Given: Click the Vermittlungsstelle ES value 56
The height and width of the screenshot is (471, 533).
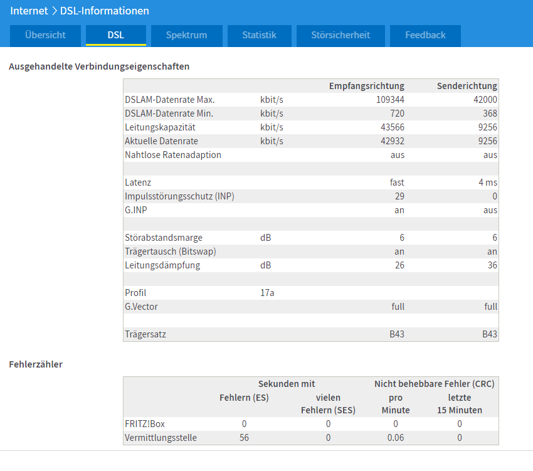Looking at the screenshot, I should coord(244,438).
